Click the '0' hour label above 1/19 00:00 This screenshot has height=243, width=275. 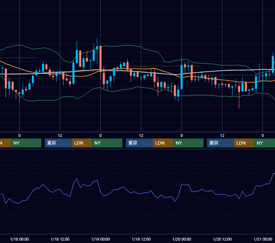tap(100, 136)
